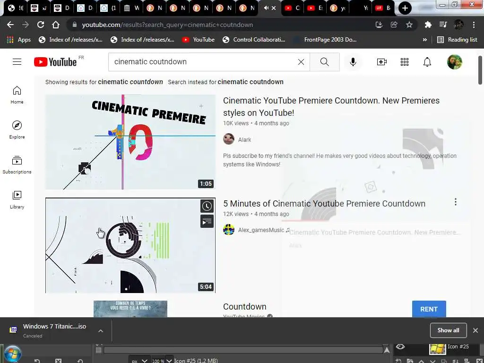
Task: Open the 5 Minutes of Cinematic title
Action: pos(324,204)
